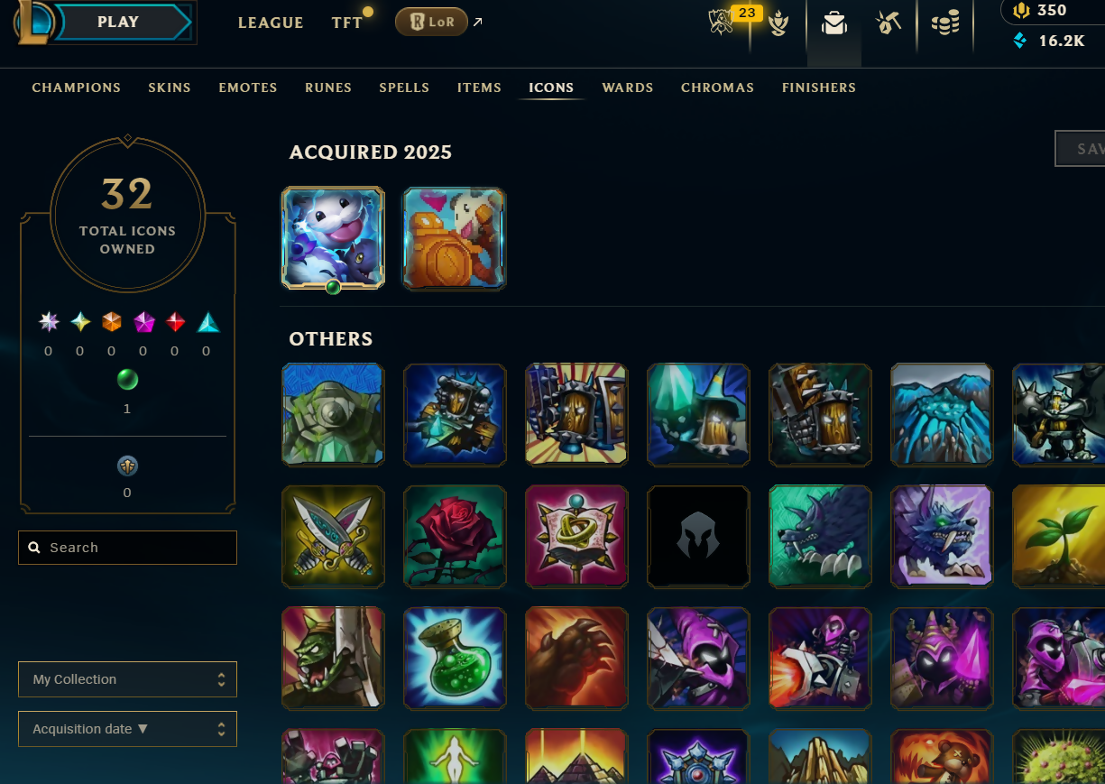1105x784 pixels.
Task: Open the Acquisition date sort dropdown
Action: [x=127, y=729]
